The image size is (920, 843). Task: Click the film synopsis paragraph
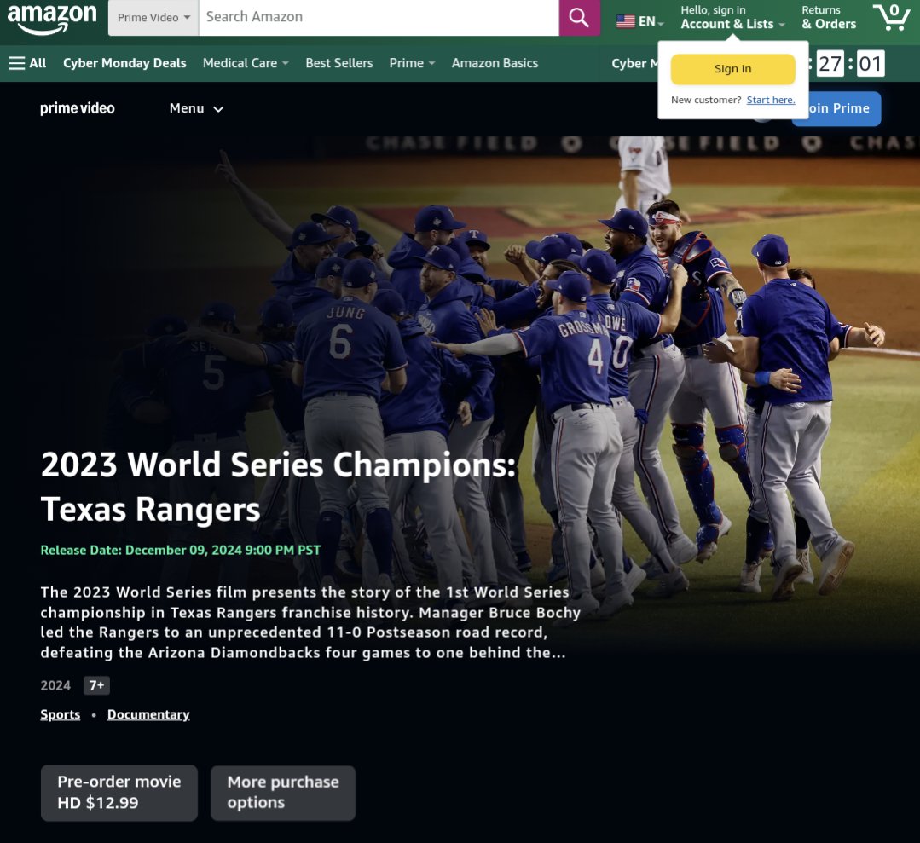coord(310,622)
